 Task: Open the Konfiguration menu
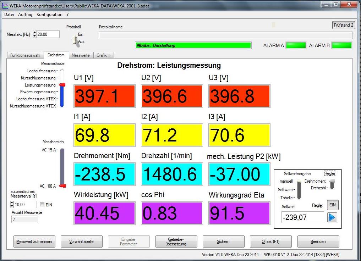(49, 15)
